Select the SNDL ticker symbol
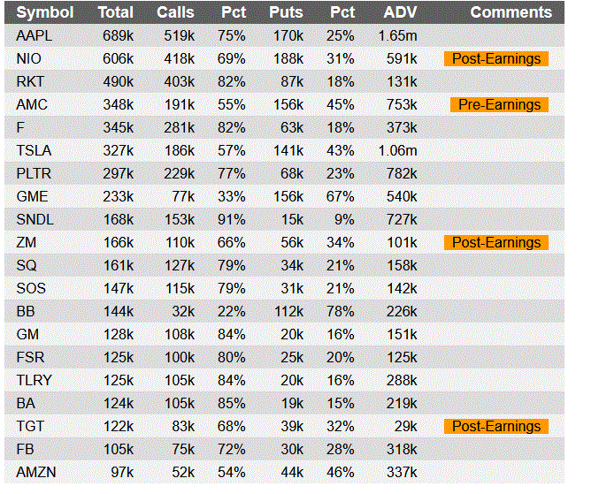 pos(35,219)
